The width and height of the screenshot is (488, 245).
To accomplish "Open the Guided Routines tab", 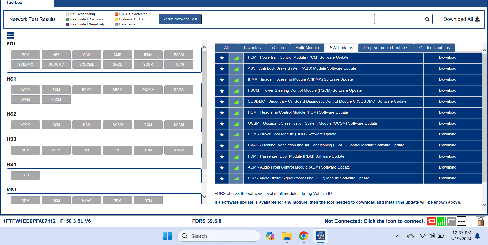I will [x=434, y=48].
